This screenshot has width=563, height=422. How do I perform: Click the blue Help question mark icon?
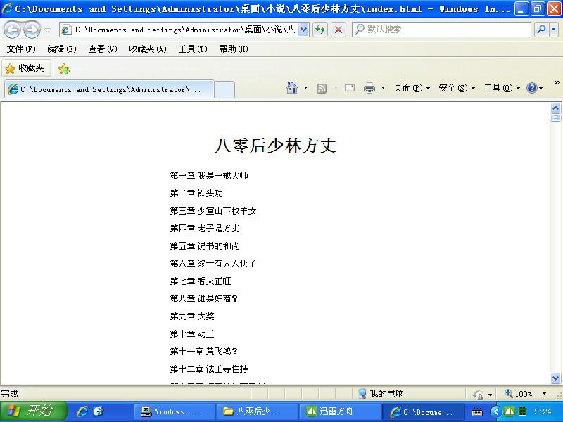532,88
